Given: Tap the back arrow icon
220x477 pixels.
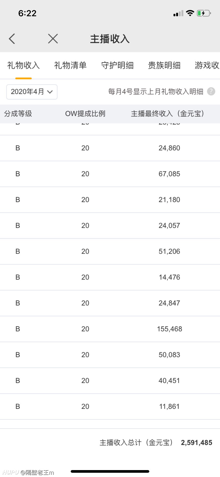Looking at the screenshot, I should 12,39.
